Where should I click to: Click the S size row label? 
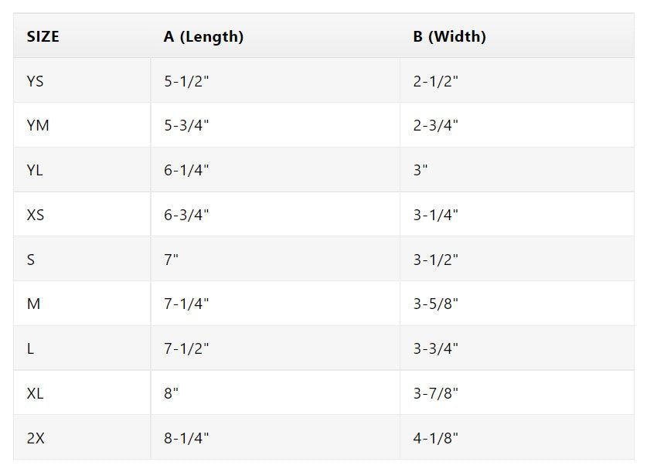pyautogui.click(x=31, y=260)
